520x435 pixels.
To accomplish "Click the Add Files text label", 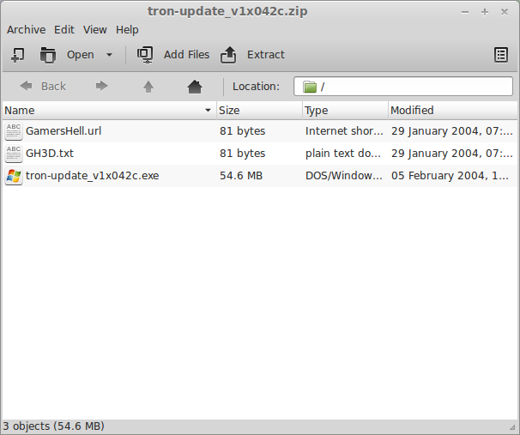I will tap(186, 55).
